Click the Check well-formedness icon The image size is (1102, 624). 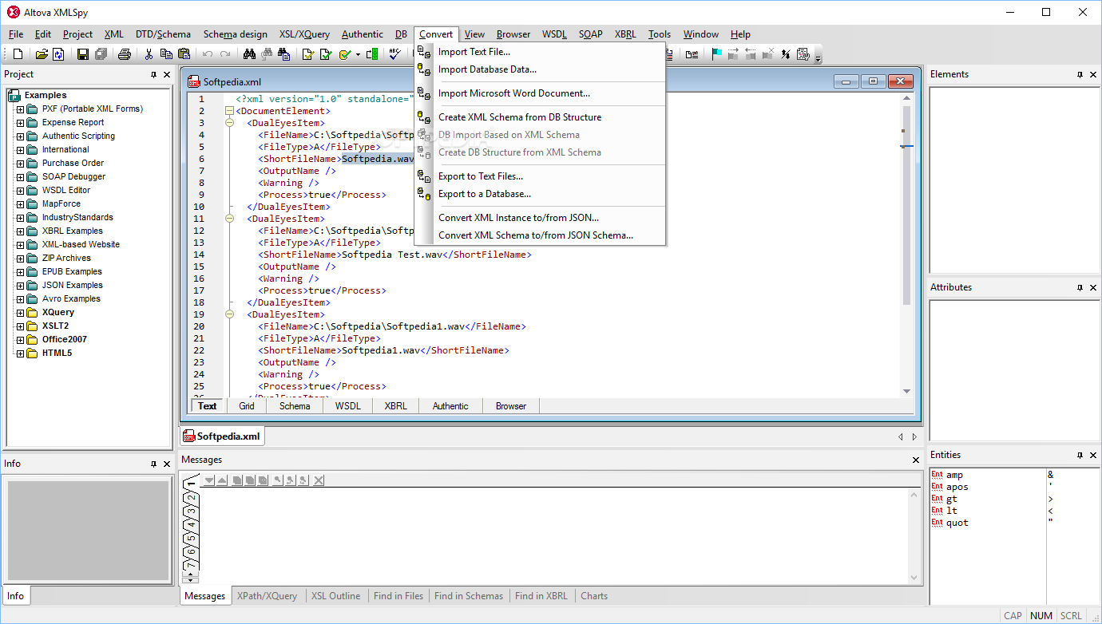(x=308, y=54)
